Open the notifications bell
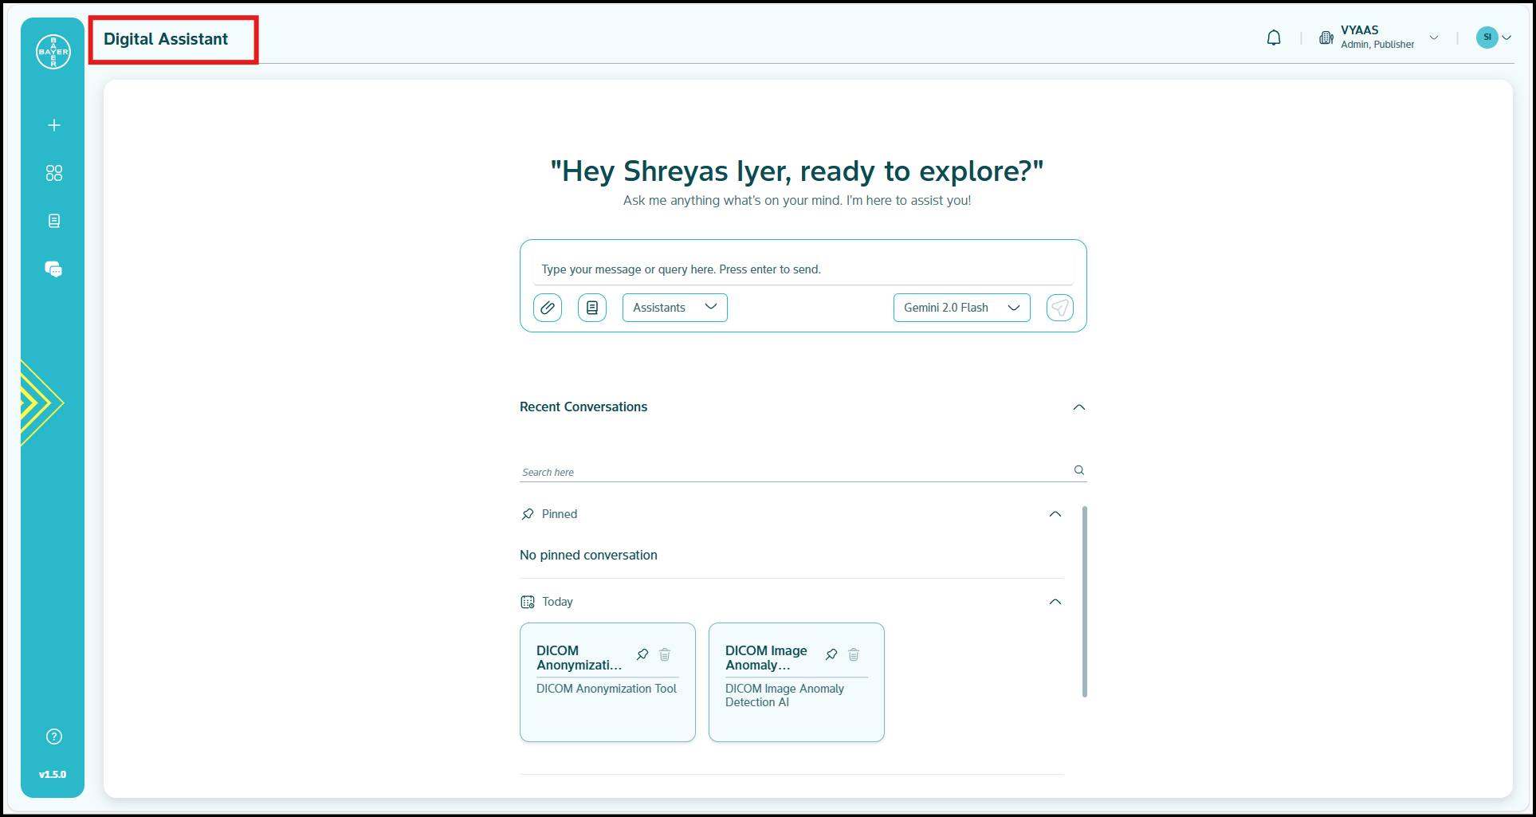1536x817 pixels. pos(1274,37)
